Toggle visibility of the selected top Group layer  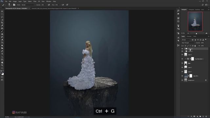click(182, 49)
